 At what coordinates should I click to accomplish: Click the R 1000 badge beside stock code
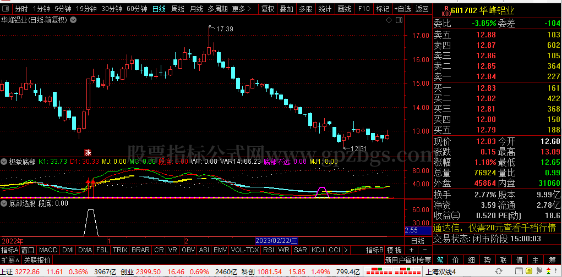[445, 10]
